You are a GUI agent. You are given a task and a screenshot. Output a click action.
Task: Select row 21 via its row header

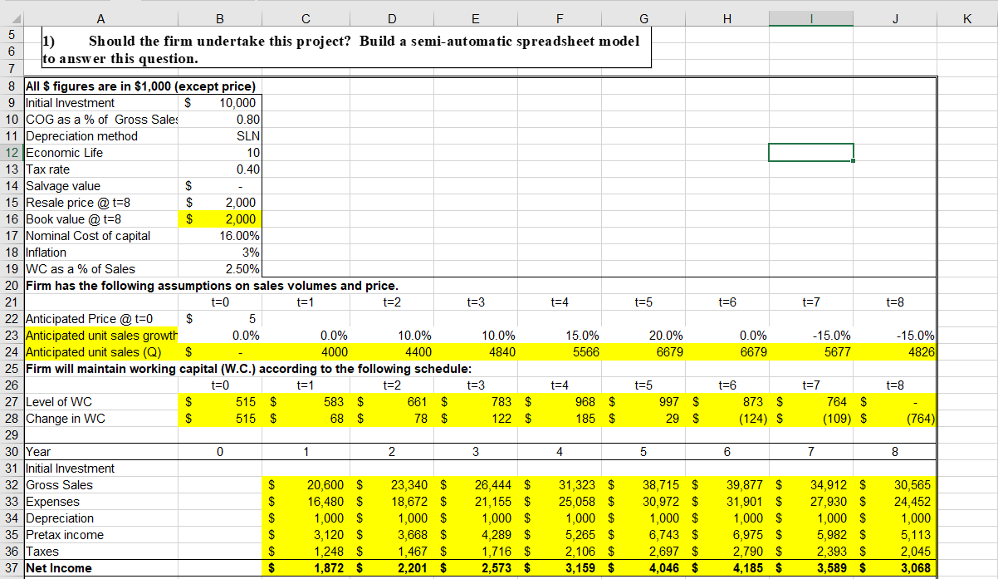coord(10,302)
